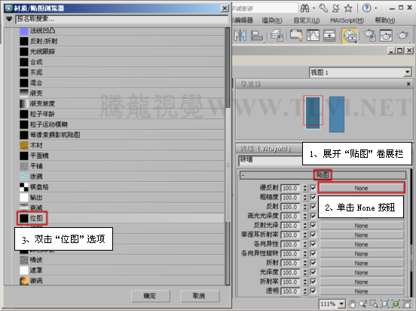Open the 渲染(R) menu
The width and height of the screenshot is (416, 311).
pos(271,20)
